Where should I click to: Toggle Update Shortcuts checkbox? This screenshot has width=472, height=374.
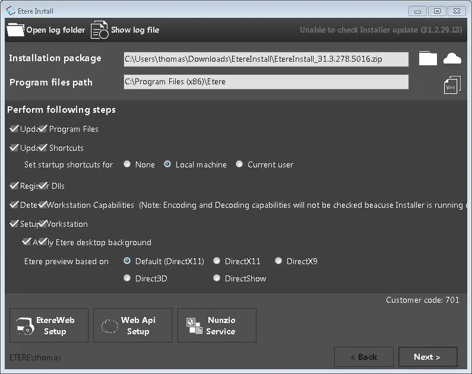pyautogui.click(x=15, y=148)
